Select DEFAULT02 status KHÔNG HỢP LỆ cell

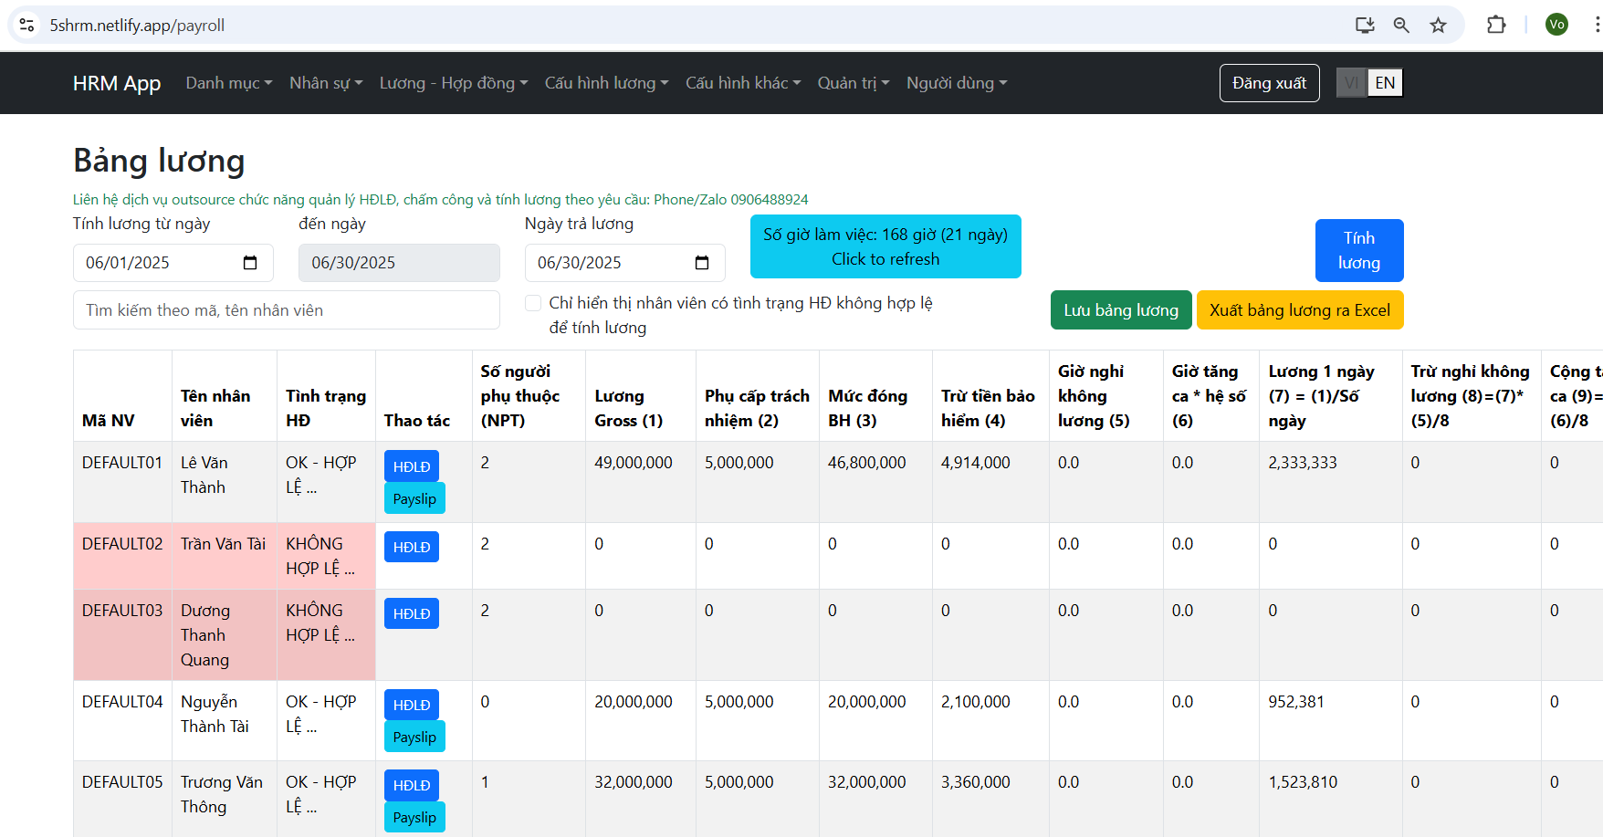[326, 556]
